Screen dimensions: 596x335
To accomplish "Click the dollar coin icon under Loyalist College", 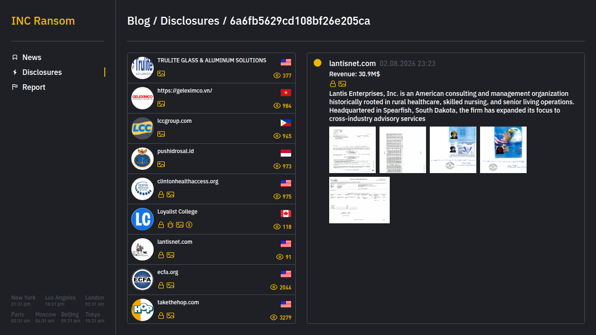I will click(189, 225).
